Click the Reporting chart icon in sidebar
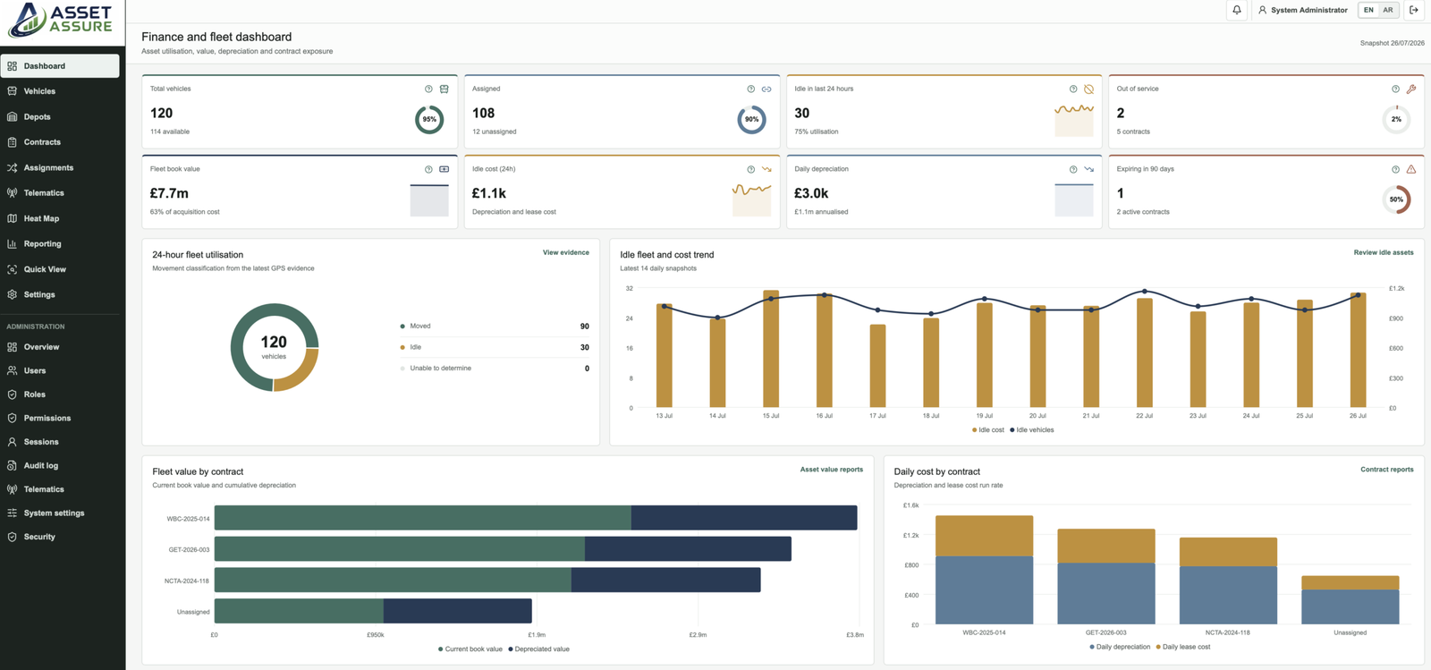The width and height of the screenshot is (1431, 670). 12,243
